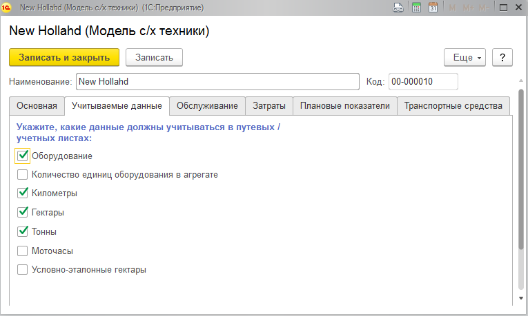Screen dimensions: 528x316
Task: Click the 'New Hollahd (Модель с/х техники)' page title
Action: (x=109, y=31)
